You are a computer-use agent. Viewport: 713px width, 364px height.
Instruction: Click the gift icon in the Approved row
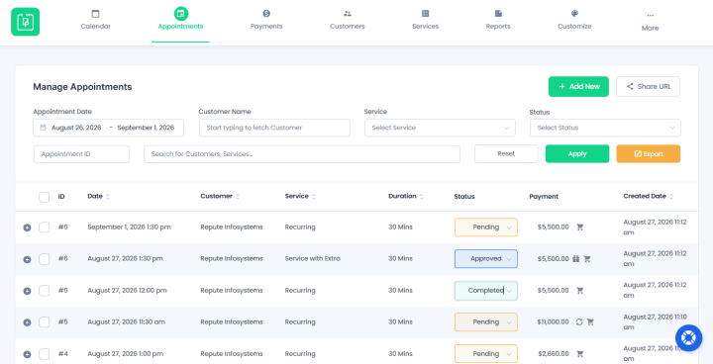575,258
